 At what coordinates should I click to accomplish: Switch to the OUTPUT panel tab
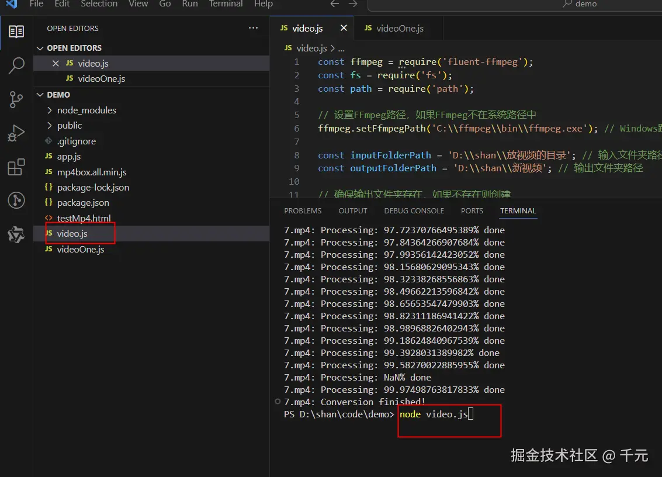click(353, 211)
